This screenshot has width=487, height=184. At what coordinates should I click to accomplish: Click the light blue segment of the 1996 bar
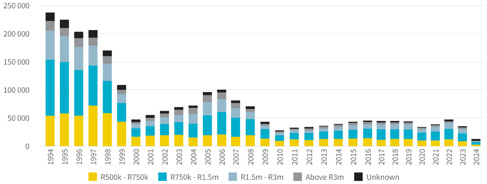pos(79,58)
